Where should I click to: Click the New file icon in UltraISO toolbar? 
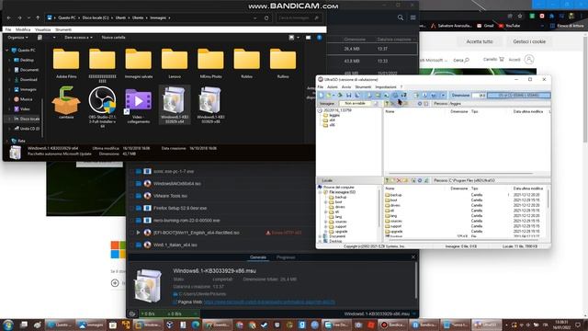[322, 96]
